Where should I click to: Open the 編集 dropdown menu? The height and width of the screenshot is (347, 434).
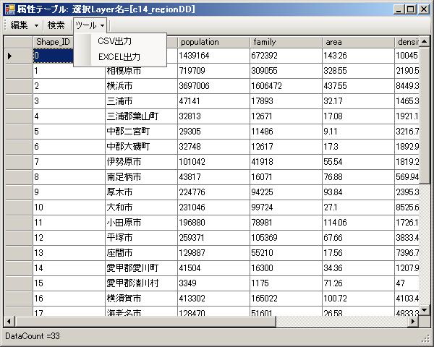(24, 25)
